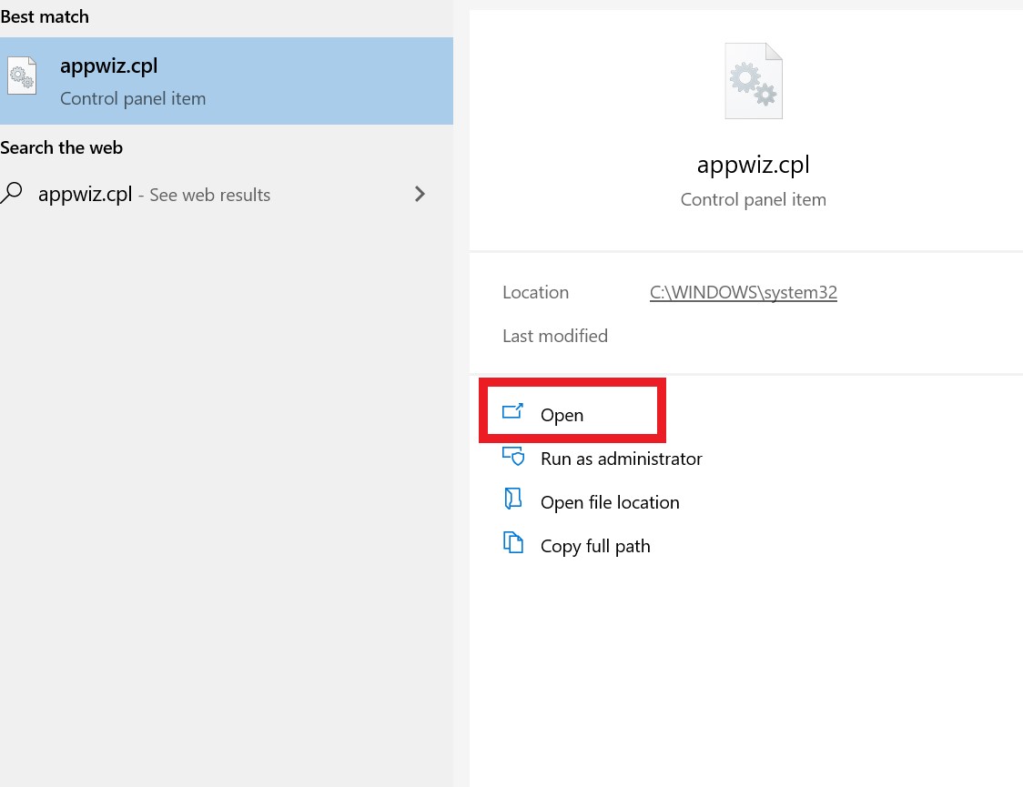This screenshot has width=1023, height=787.
Task: Click the 'Last modified' label
Action: click(554, 336)
